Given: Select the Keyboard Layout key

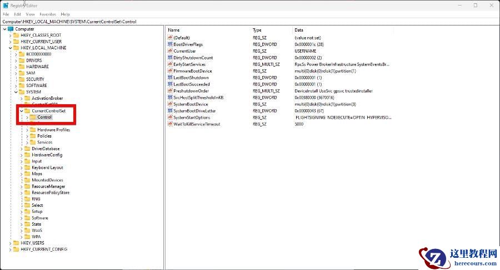Looking at the screenshot, I should [48, 167].
